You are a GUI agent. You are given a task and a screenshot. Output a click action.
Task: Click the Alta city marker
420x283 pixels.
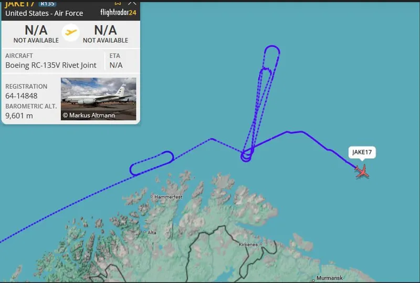coord(145,232)
